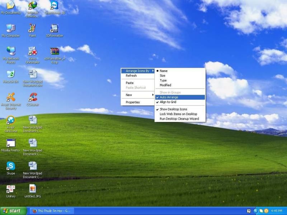Viewport: 287px width, 215px height.
Task: Arrange icons by Type
Action: (180, 80)
